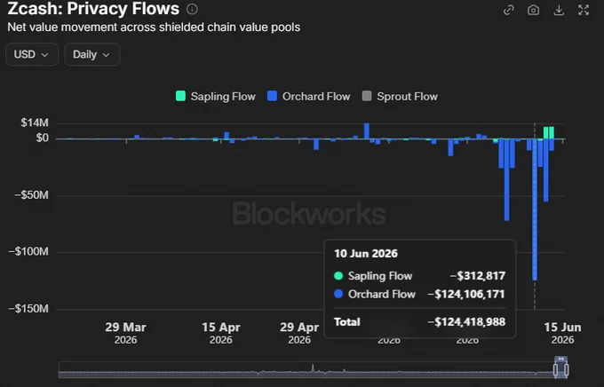This screenshot has width=604, height=387.
Task: Toggle the Orchard Flow legend series
Action: coord(309,96)
